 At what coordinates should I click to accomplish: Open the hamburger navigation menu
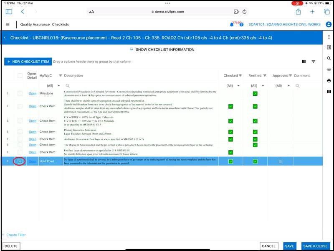[x=8, y=24]
